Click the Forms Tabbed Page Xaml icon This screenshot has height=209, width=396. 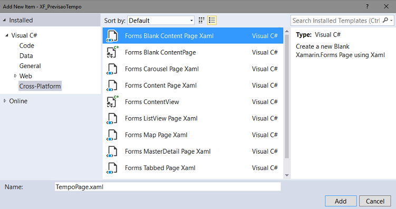pos(112,168)
